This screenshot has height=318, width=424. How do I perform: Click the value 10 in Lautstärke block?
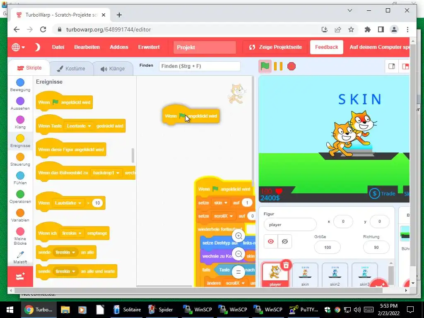tap(97, 203)
